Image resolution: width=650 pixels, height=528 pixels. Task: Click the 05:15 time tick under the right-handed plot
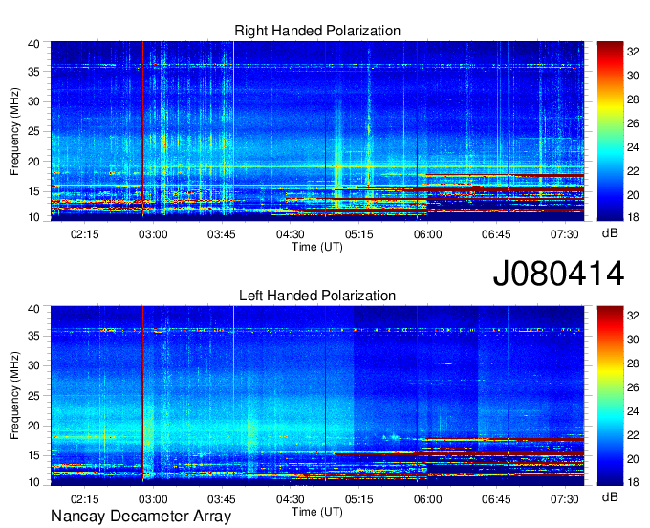click(359, 234)
